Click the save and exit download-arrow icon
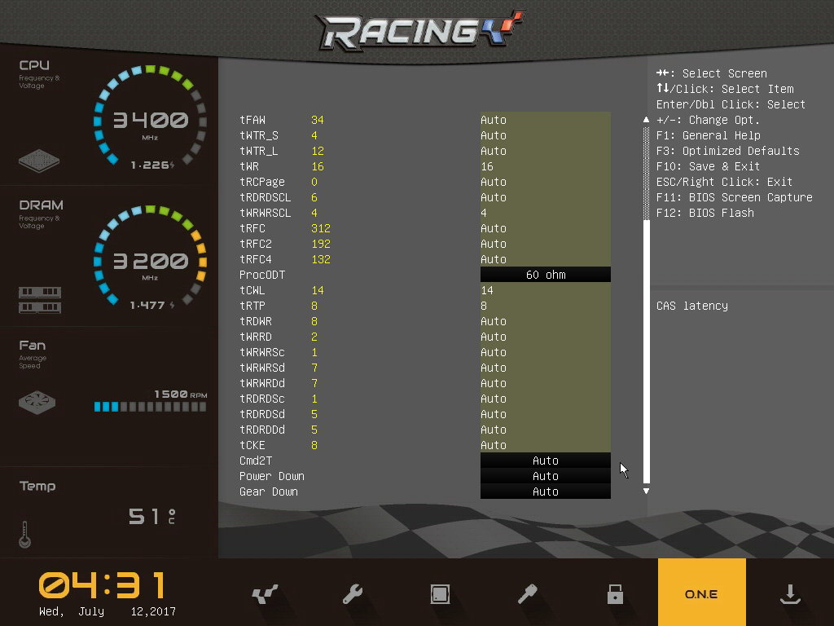Image resolution: width=834 pixels, height=626 pixels. pos(789,595)
